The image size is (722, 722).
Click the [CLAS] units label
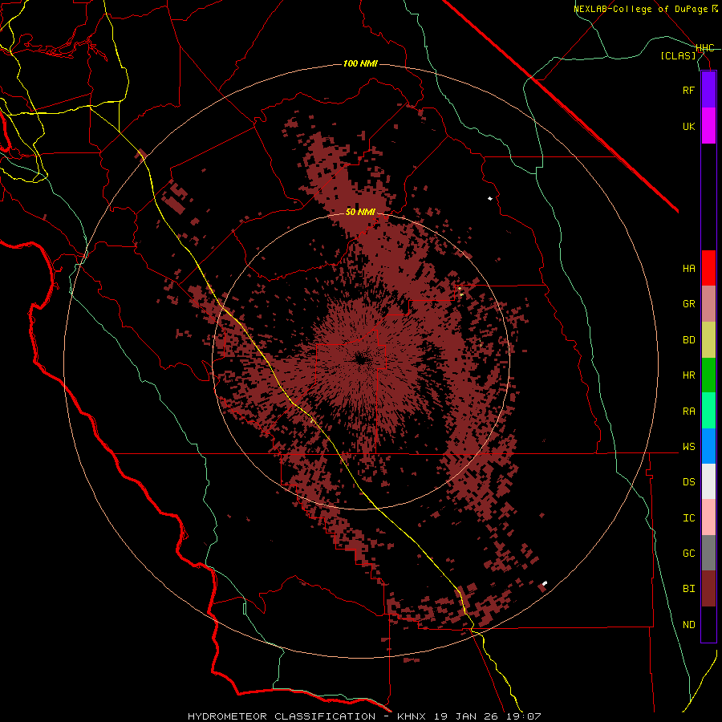(x=678, y=55)
